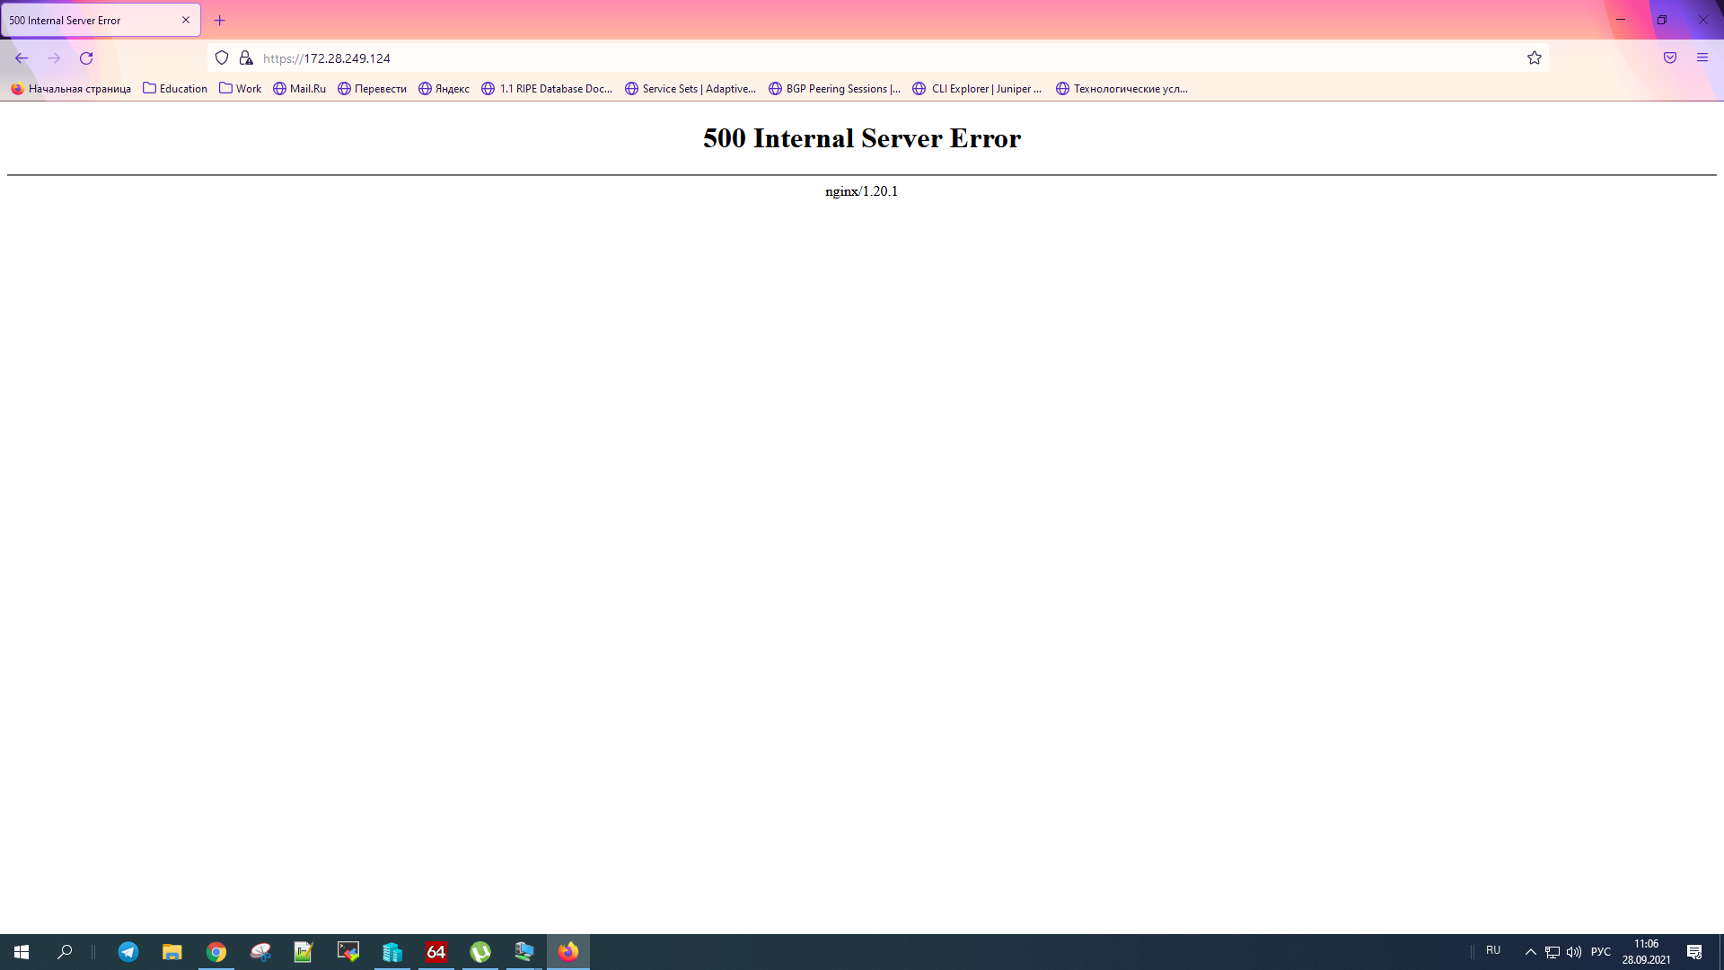Switch to Firefox in taskbar
1724x970 pixels.
pyautogui.click(x=568, y=952)
